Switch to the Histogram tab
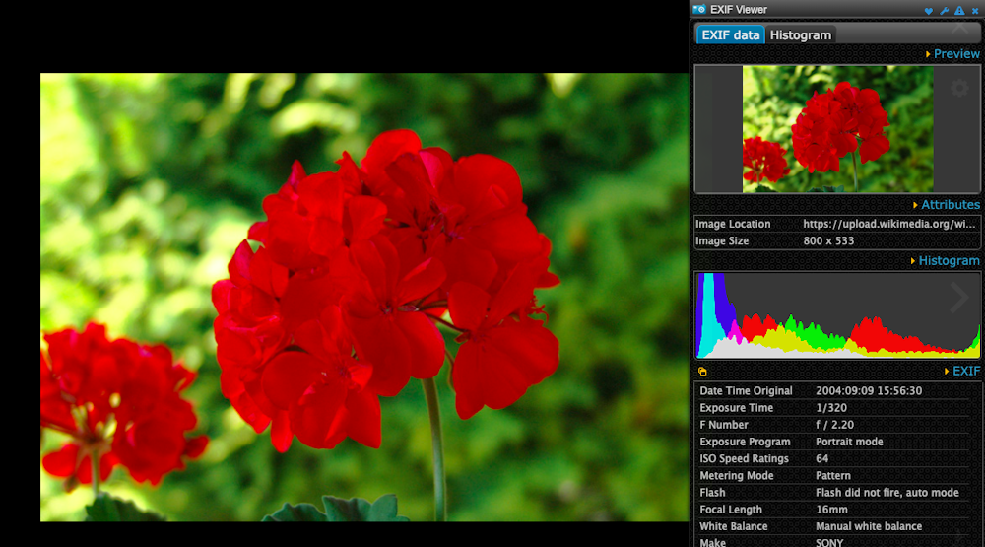985x547 pixels. click(801, 35)
